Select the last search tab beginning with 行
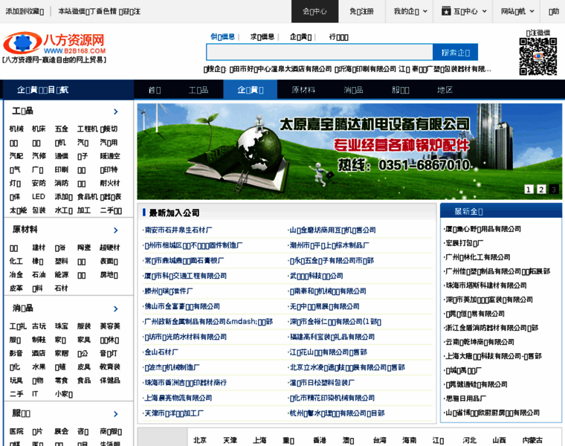The image size is (565, 446). click(x=339, y=36)
